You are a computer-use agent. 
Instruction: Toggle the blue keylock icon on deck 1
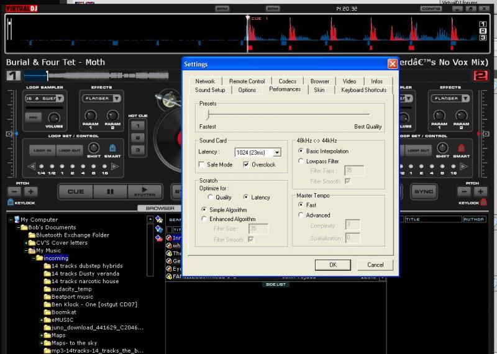click(x=10, y=202)
